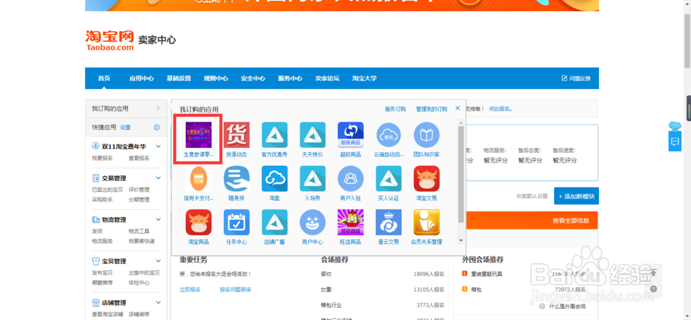691x320 pixels.
Task: Click 恢复默认设置 link
Action: [x=532, y=196]
